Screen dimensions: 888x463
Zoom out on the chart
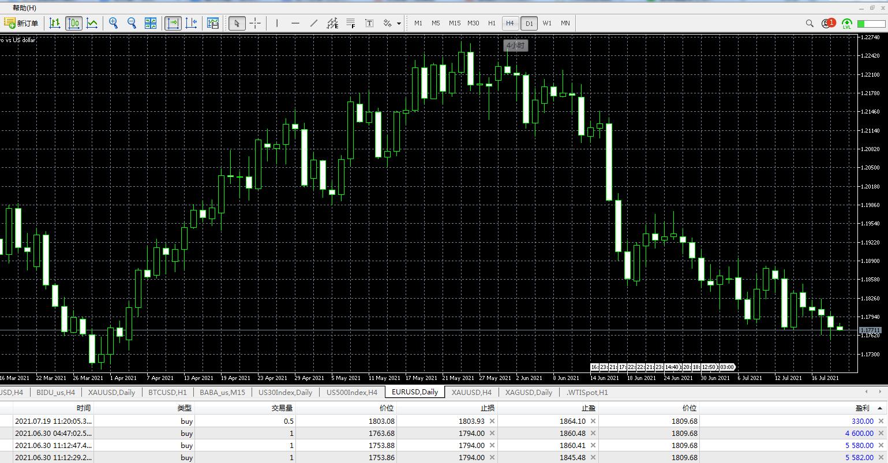[132, 23]
